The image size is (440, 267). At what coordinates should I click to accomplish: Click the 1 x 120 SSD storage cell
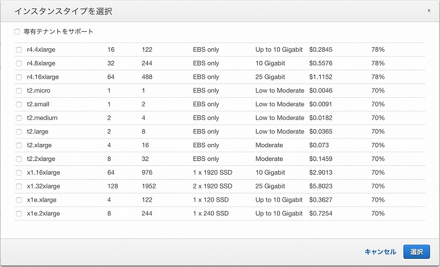(211, 200)
